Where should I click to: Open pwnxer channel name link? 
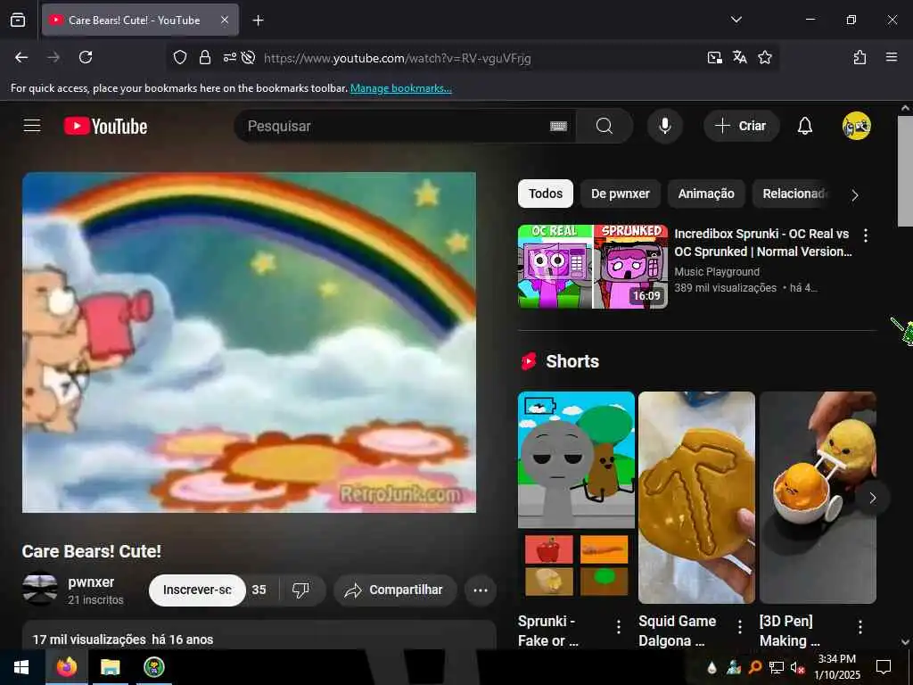pyautogui.click(x=92, y=582)
